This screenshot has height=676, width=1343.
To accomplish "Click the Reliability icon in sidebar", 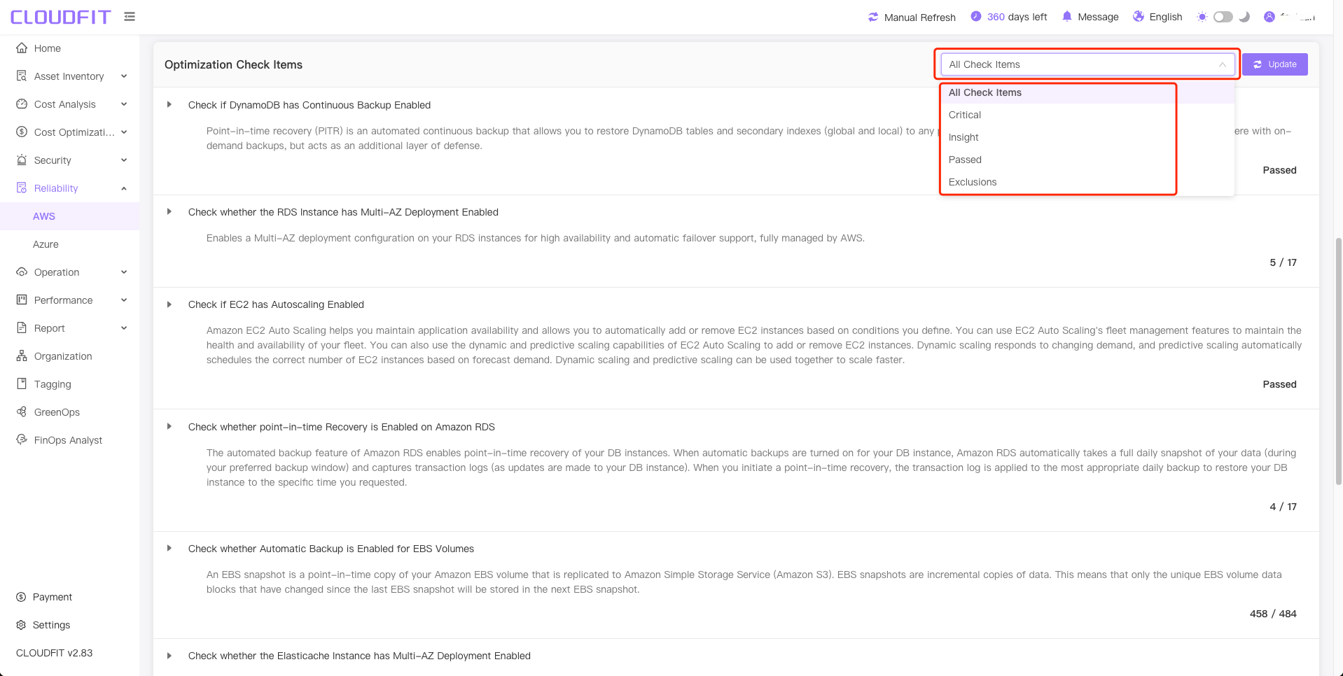I will click(x=22, y=188).
